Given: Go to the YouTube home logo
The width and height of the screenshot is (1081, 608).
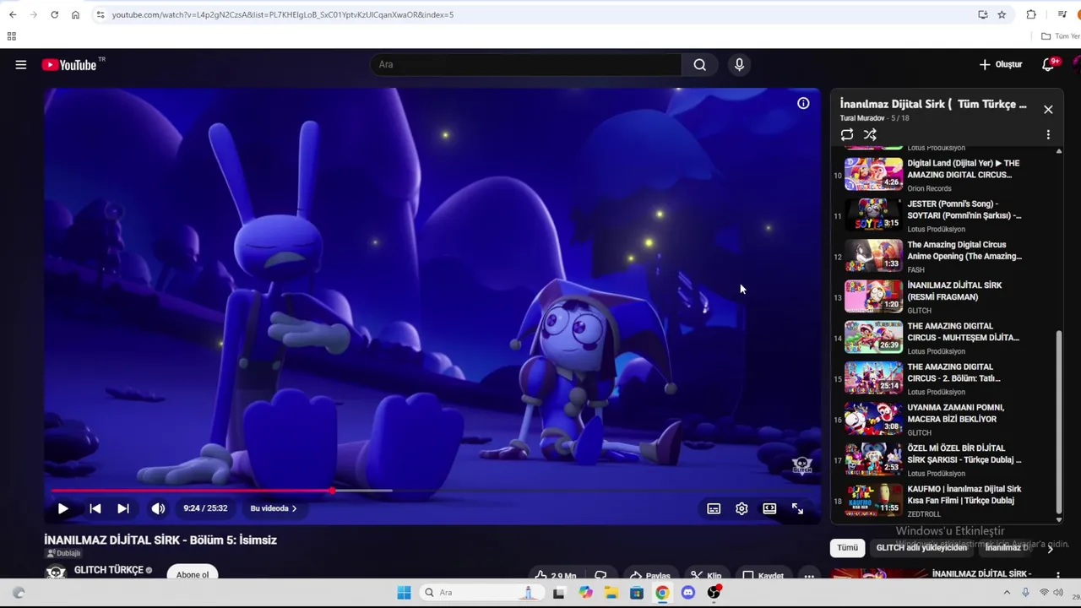Looking at the screenshot, I should tap(69, 65).
